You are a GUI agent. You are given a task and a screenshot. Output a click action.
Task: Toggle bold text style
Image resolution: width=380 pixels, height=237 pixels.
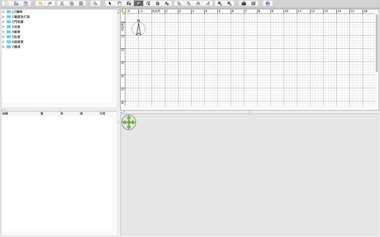tap(198, 3)
